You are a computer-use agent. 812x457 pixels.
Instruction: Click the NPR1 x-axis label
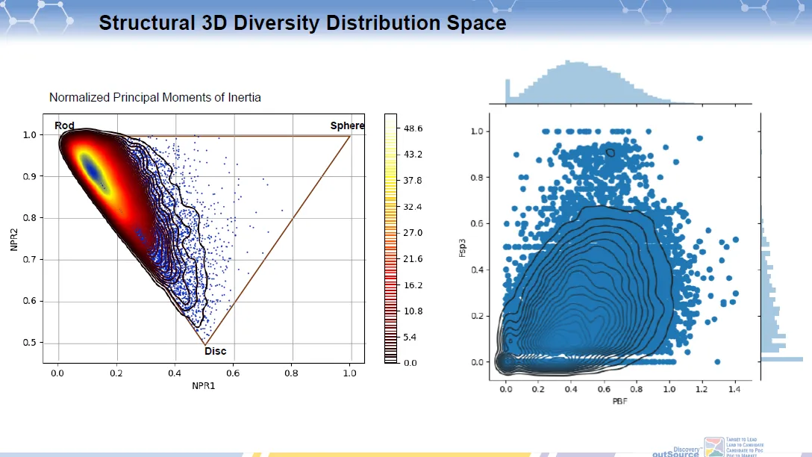[203, 387]
